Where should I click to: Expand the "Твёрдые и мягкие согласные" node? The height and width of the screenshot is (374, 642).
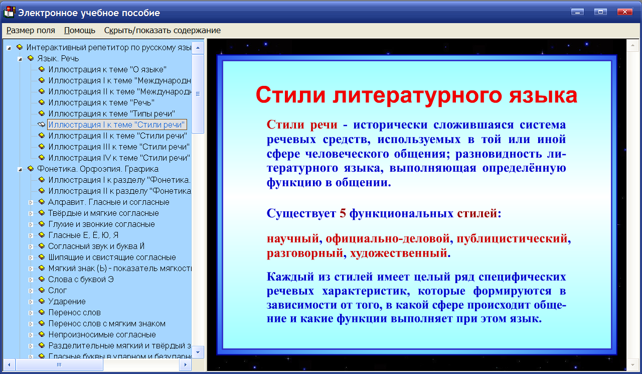pyautogui.click(x=32, y=213)
